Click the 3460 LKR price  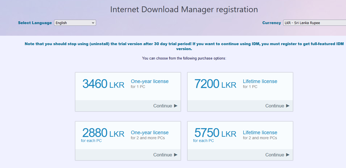[103, 84]
